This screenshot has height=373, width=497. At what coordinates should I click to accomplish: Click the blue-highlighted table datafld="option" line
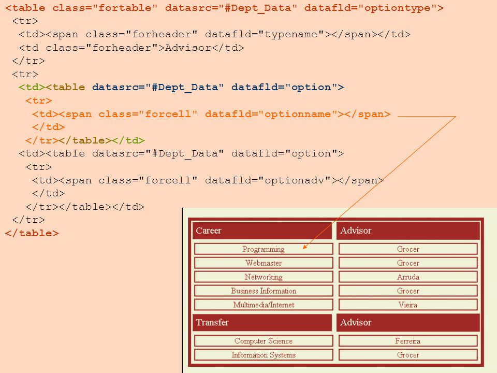[181, 87]
